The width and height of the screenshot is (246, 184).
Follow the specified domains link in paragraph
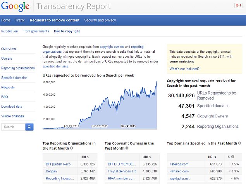click(x=55, y=66)
